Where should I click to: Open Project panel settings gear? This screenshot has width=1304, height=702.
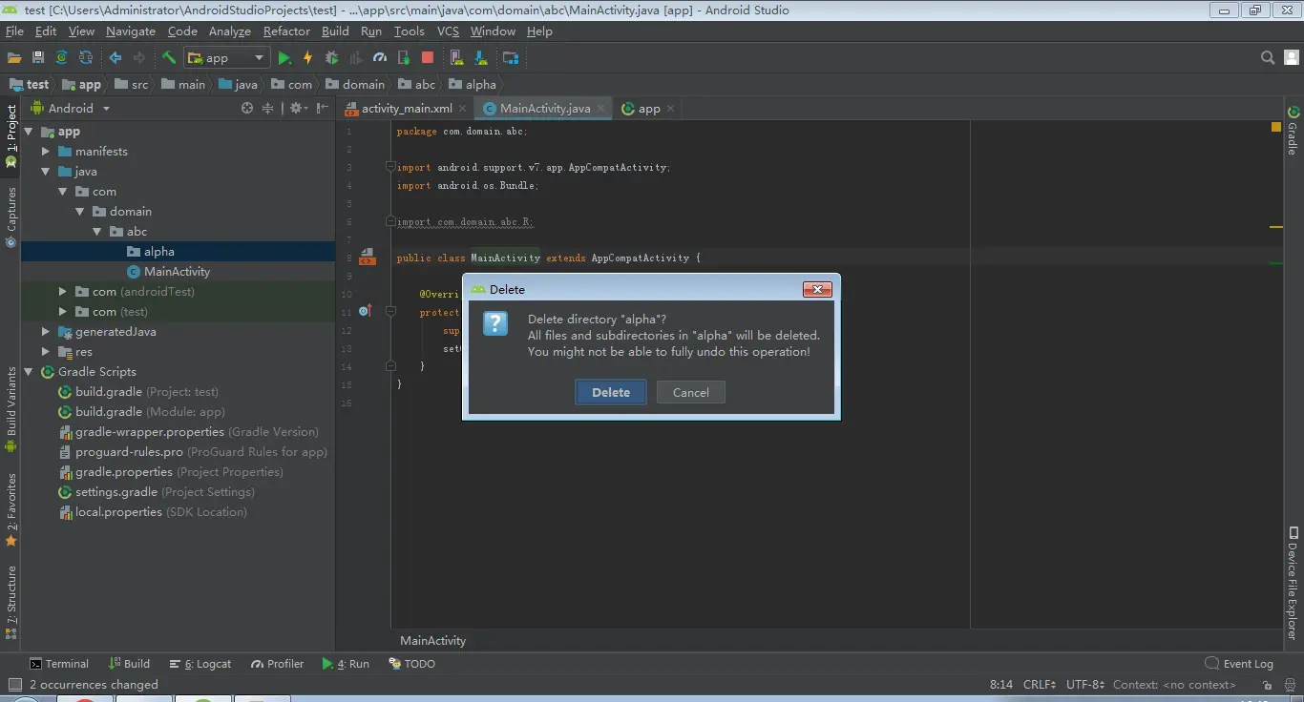point(298,108)
